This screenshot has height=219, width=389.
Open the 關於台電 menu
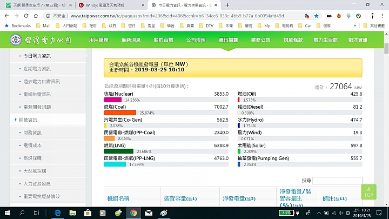[164, 40]
